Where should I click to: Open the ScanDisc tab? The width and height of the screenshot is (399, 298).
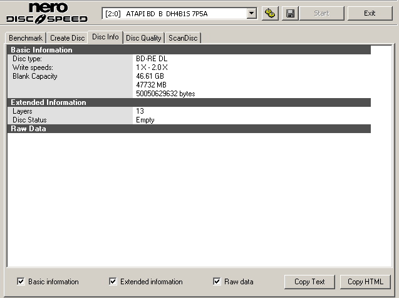(183, 38)
